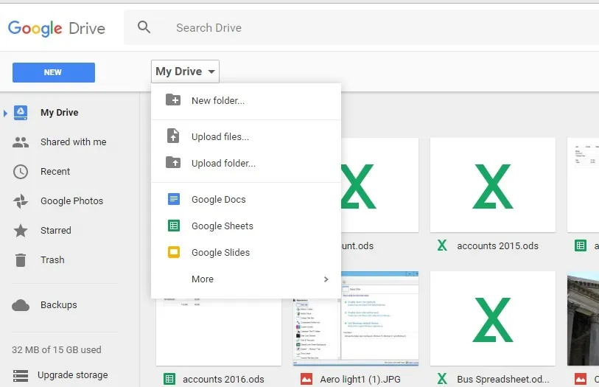Click the Google Photos pinwheel icon
This screenshot has width=599, height=387.
21,201
